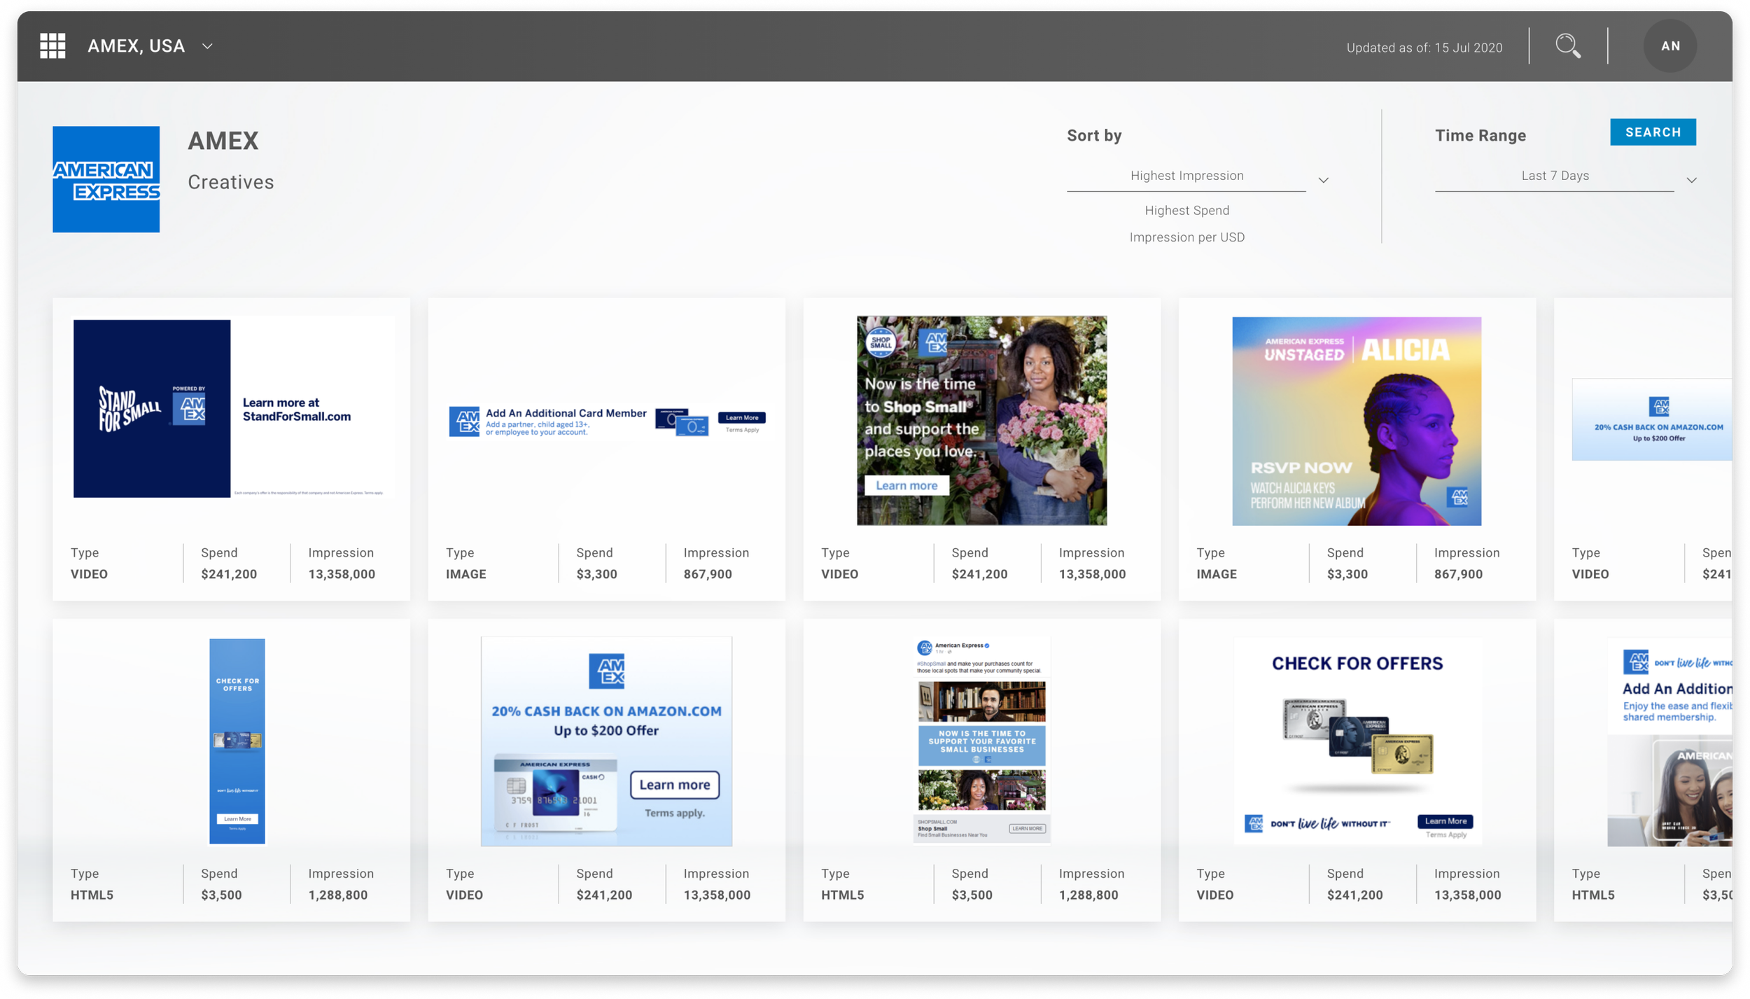Viewport: 1750px width, 999px height.
Task: Open the Unstaged Alicia Keys creative
Action: click(x=1356, y=421)
